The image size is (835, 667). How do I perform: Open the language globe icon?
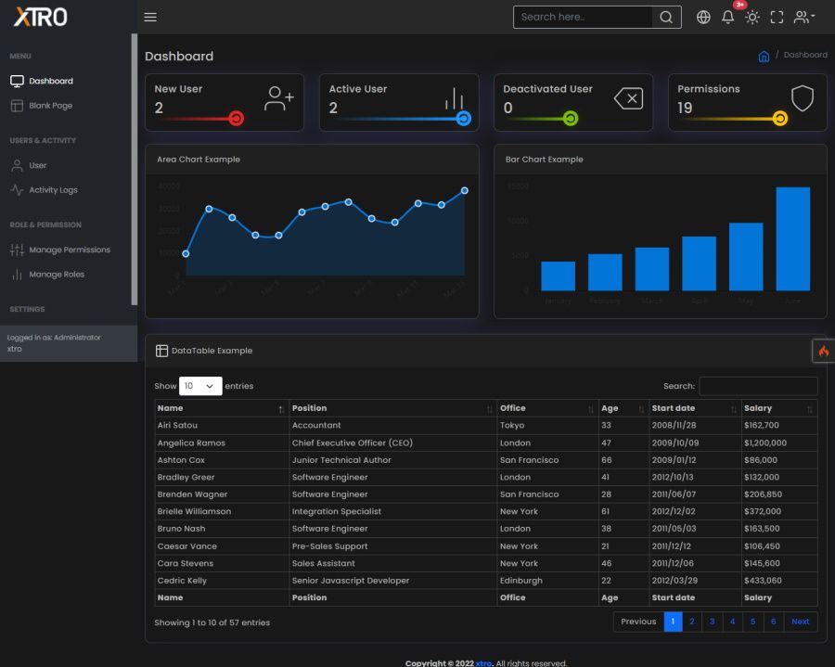pos(703,17)
